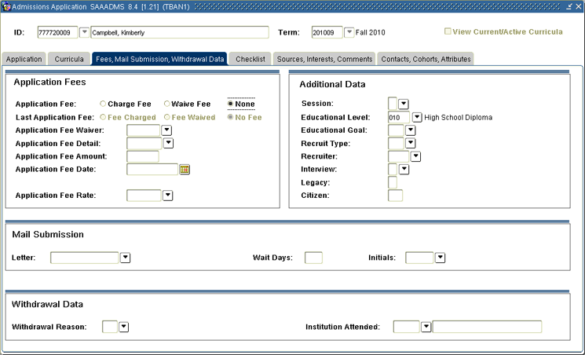Click the Educational Goal input field

pyautogui.click(x=396, y=130)
